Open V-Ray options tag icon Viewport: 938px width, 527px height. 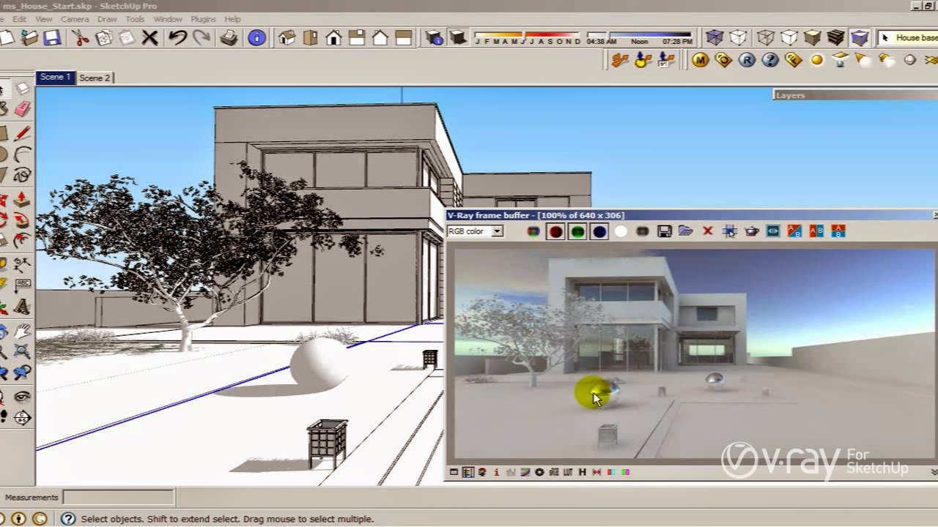pos(723,60)
